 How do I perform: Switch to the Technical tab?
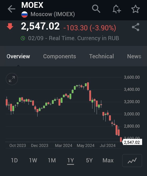(101, 56)
